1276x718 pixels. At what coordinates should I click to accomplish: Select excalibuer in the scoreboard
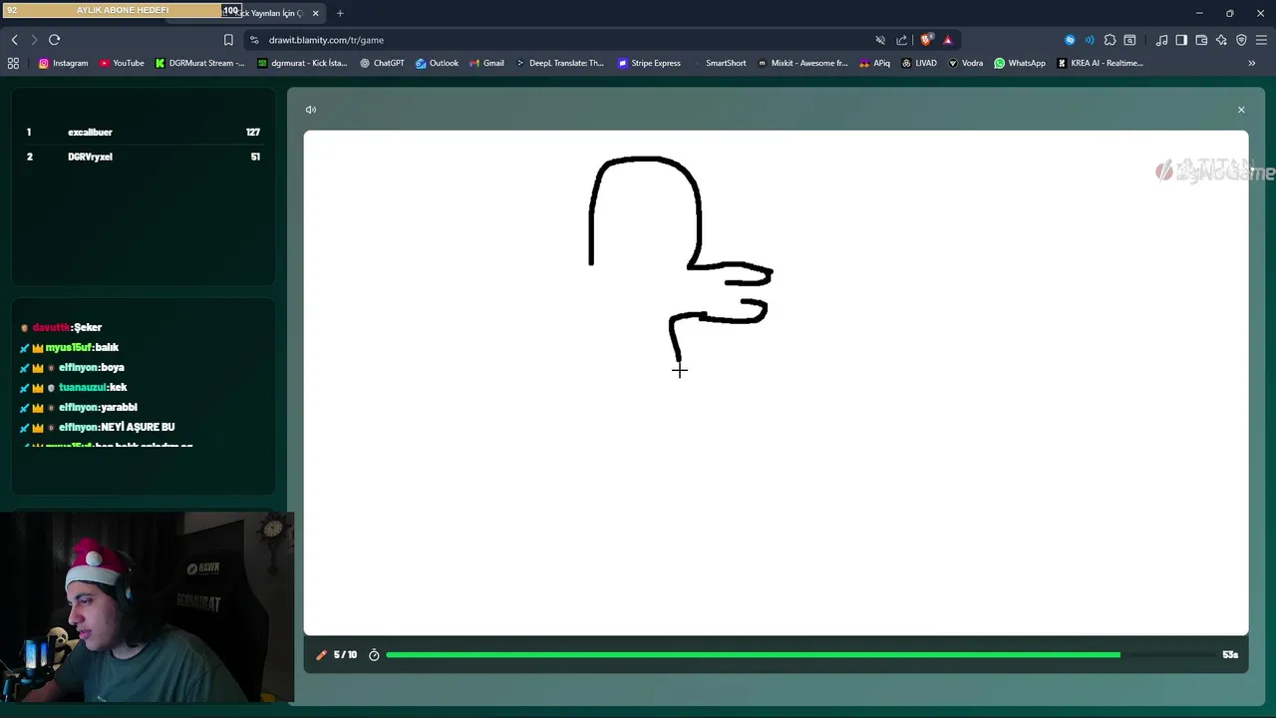pyautogui.click(x=90, y=133)
